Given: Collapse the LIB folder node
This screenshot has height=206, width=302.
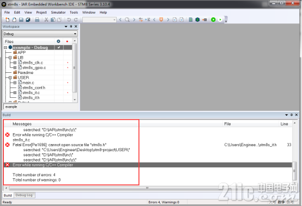Looking at the screenshot, I should pos(10,58).
